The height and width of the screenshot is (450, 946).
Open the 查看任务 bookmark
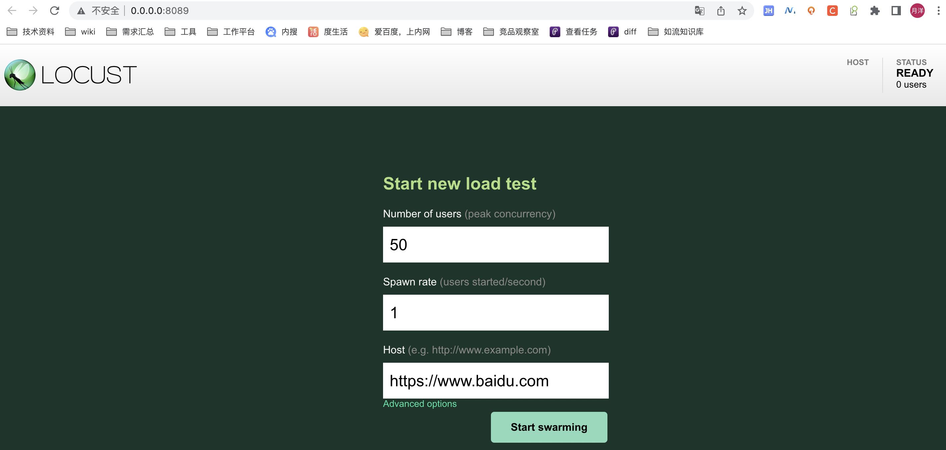tap(574, 32)
